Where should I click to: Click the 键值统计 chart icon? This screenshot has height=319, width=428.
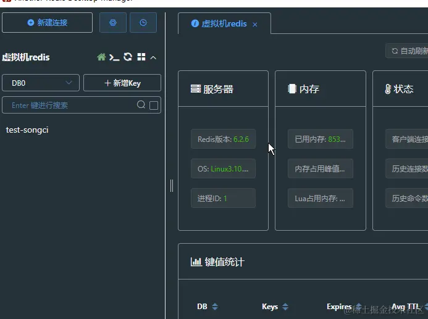pyautogui.click(x=196, y=262)
